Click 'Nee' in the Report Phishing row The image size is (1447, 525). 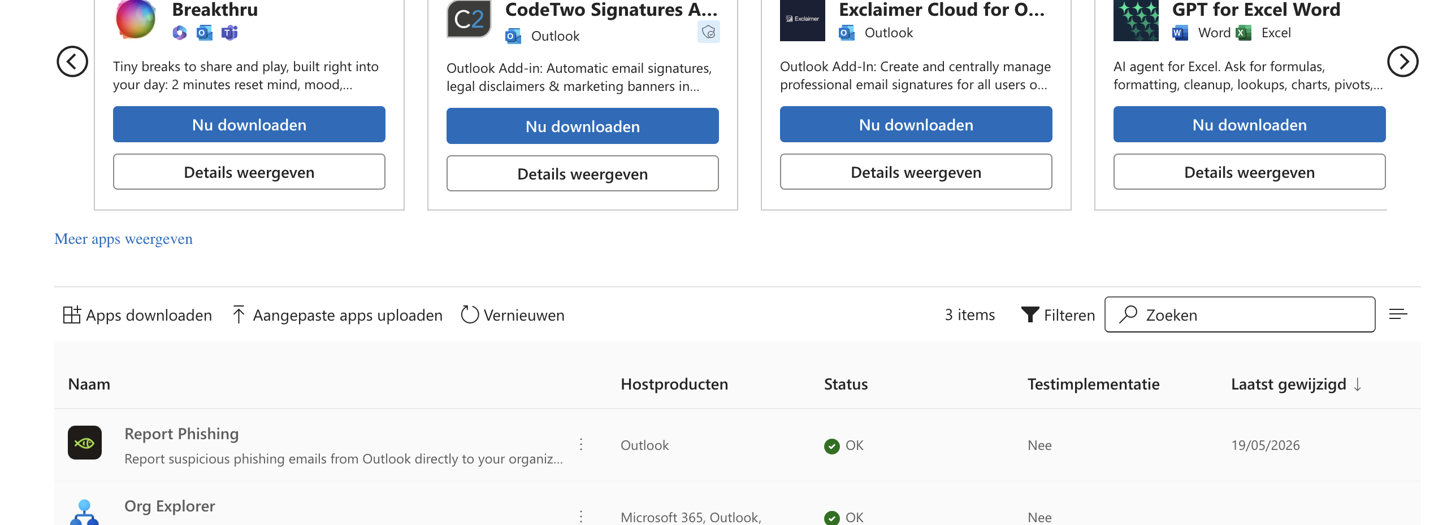tap(1039, 445)
